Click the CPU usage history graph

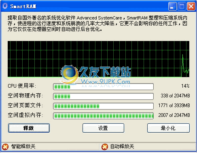[98, 59]
